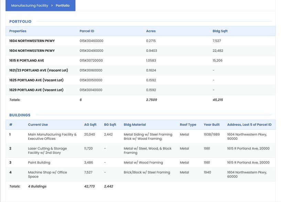Click the breadcrumb chevron separator
281x202 pixels.
click(x=52, y=5)
